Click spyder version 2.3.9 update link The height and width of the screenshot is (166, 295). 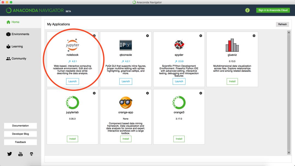coord(179,61)
